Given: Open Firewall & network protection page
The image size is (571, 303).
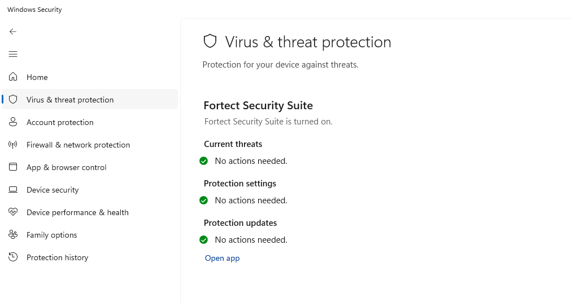Looking at the screenshot, I should pos(78,145).
